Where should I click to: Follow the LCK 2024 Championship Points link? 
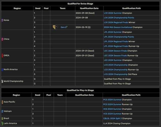pyautogui.click(x=119, y=18)
